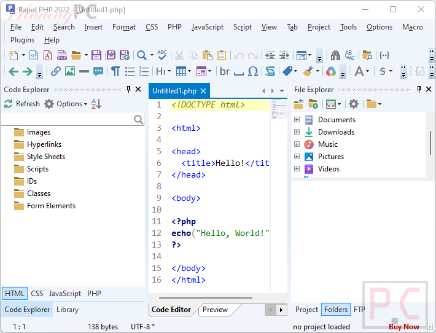Open the Find magnifier tool
This screenshot has height=333, width=436.
[x=141, y=55]
